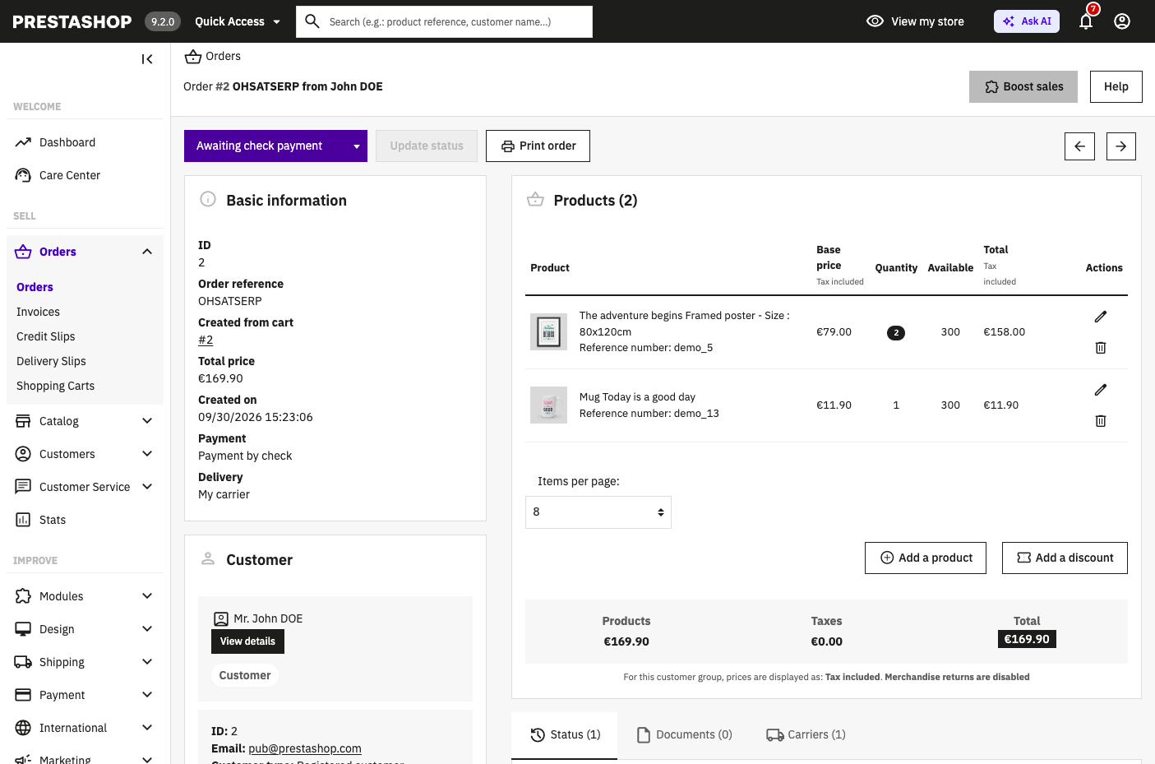
Task: Go to previous order arrow
Action: point(1079,146)
